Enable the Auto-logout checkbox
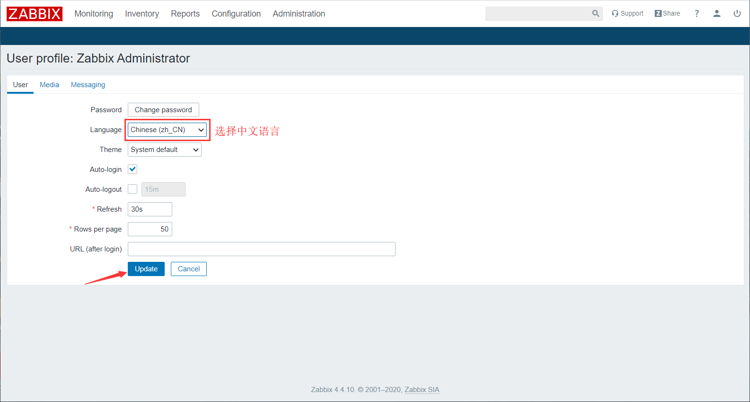750x402 pixels. point(132,189)
